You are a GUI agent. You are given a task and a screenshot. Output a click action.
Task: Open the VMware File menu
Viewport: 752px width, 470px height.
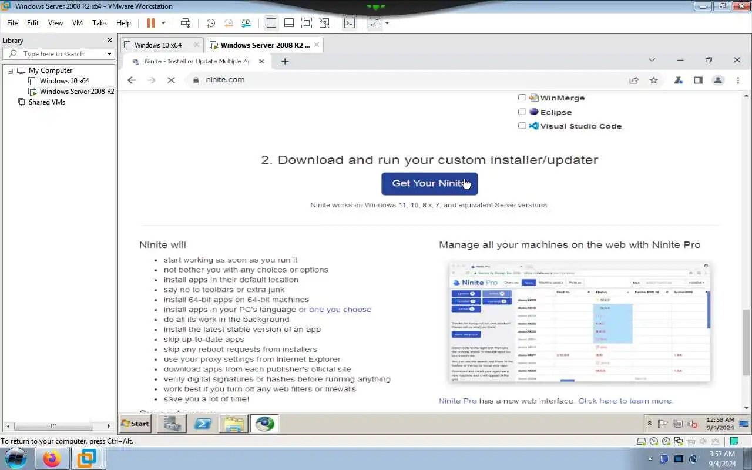[12, 23]
